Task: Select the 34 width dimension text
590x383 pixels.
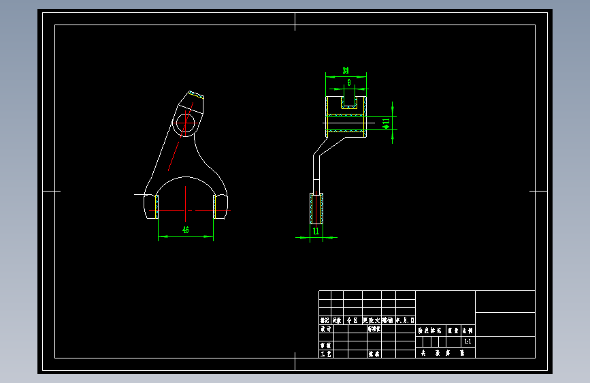Action: [x=346, y=70]
